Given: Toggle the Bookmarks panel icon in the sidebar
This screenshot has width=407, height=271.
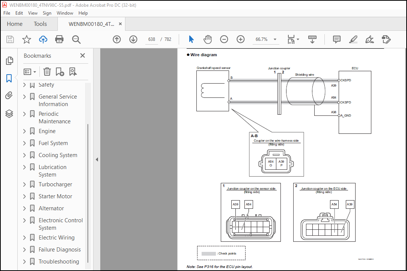Looking at the screenshot, I should point(9,78).
